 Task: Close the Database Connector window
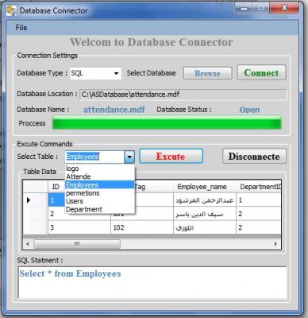click(284, 8)
